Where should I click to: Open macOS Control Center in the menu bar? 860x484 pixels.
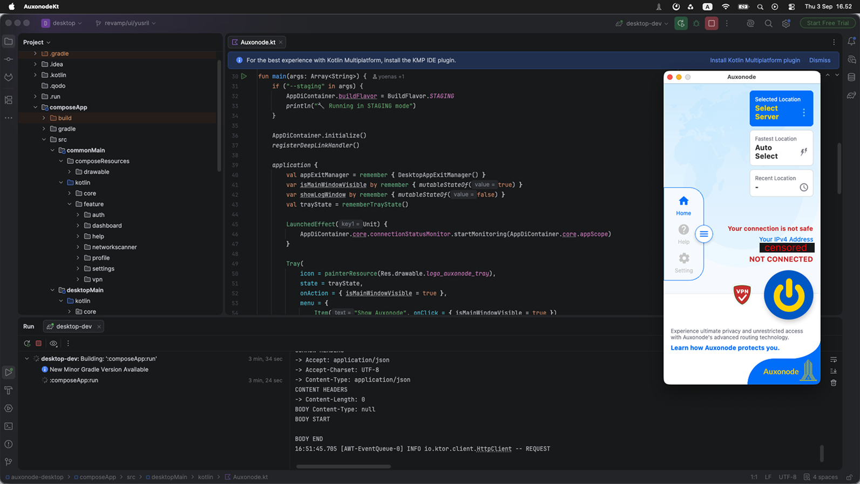(x=791, y=6)
